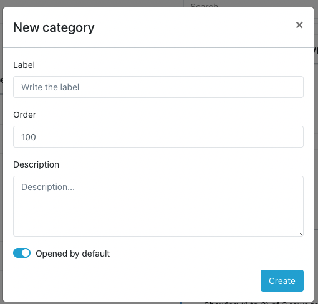The image size is (318, 304).
Task: Click the "Opened by default" label text
Action: coord(72,254)
